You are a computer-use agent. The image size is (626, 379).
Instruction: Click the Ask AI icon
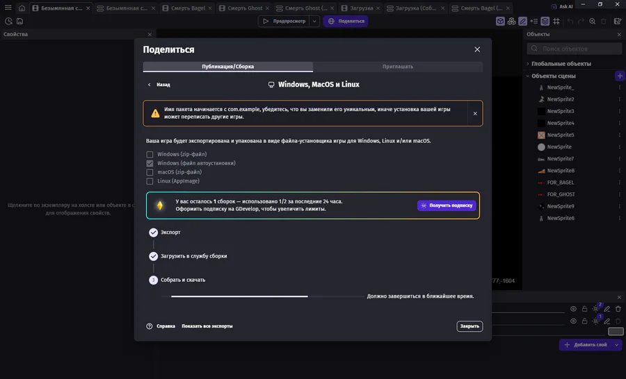(546, 7)
